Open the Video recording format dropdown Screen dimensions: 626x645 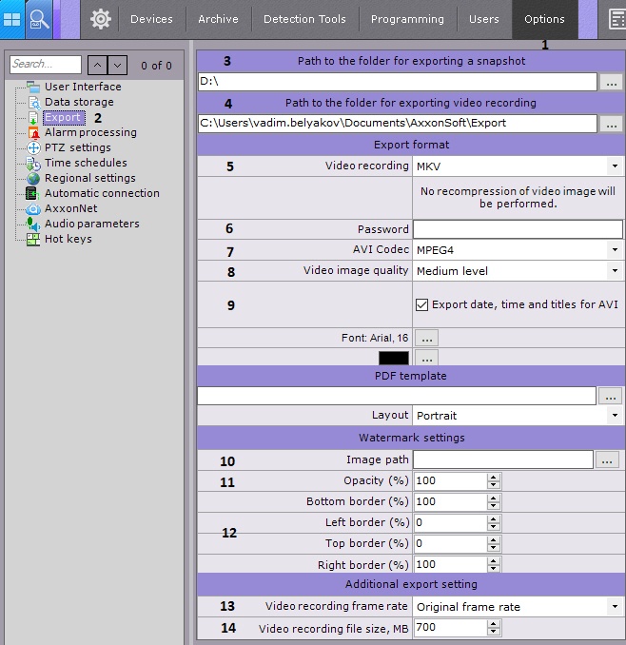(x=518, y=166)
